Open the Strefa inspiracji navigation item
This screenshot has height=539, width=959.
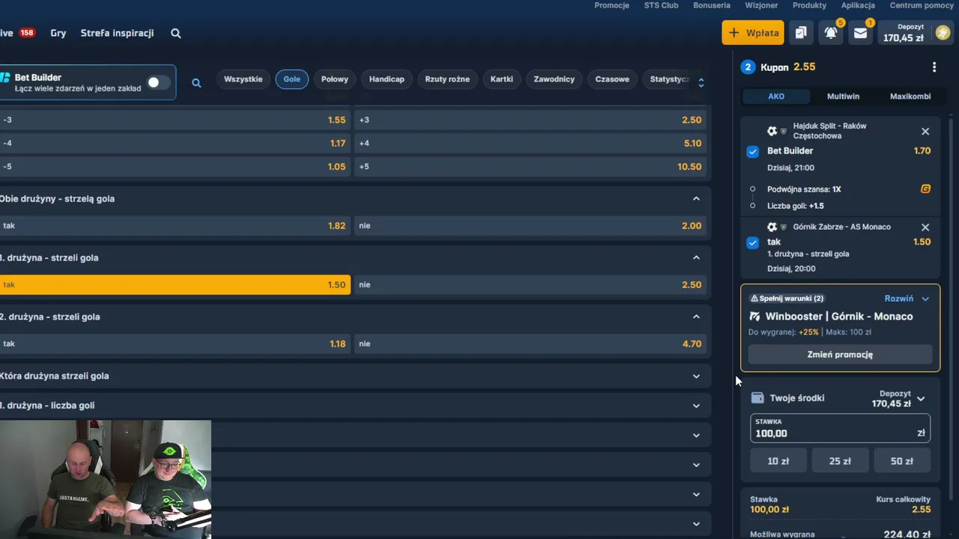click(117, 33)
